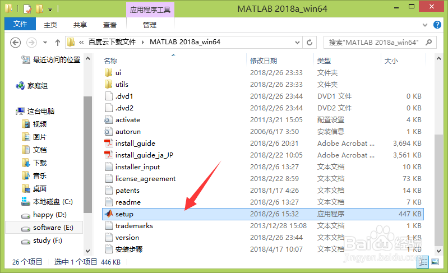The height and width of the screenshot is (273, 448).
Task: Select the installer_input file name
Action: click(137, 166)
